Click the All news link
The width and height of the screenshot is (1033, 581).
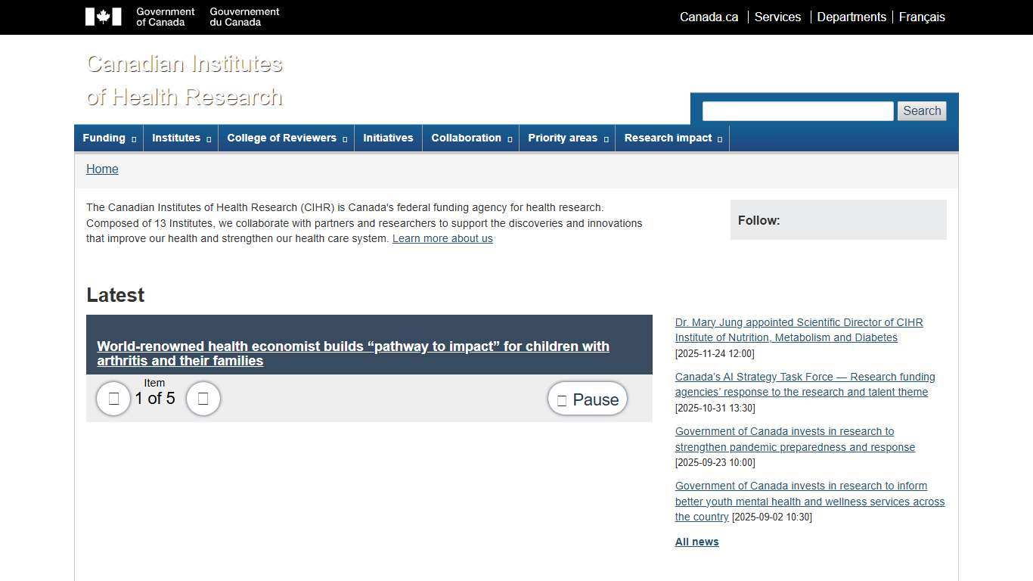click(696, 542)
